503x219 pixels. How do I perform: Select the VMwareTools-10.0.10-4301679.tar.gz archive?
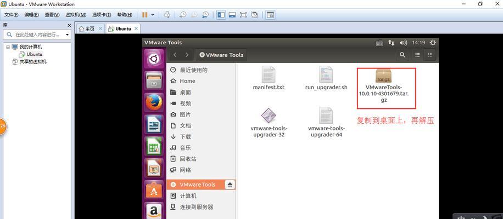tap(384, 86)
